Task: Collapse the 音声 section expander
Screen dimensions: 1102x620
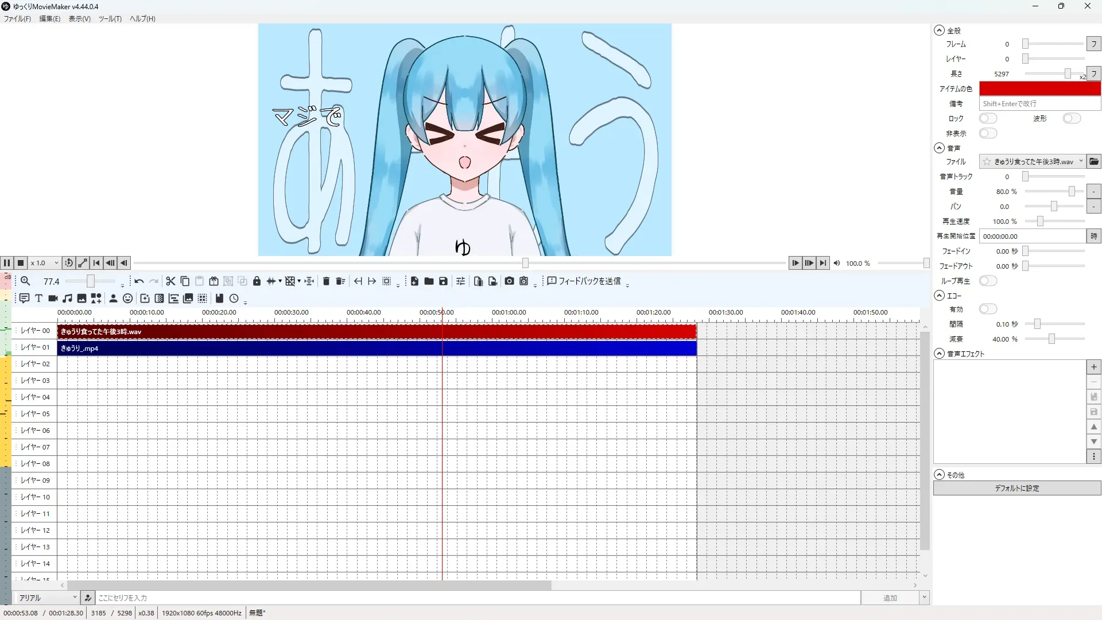Action: click(x=939, y=148)
